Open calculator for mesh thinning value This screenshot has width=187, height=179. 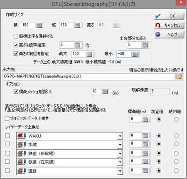pyautogui.click(x=105, y=92)
